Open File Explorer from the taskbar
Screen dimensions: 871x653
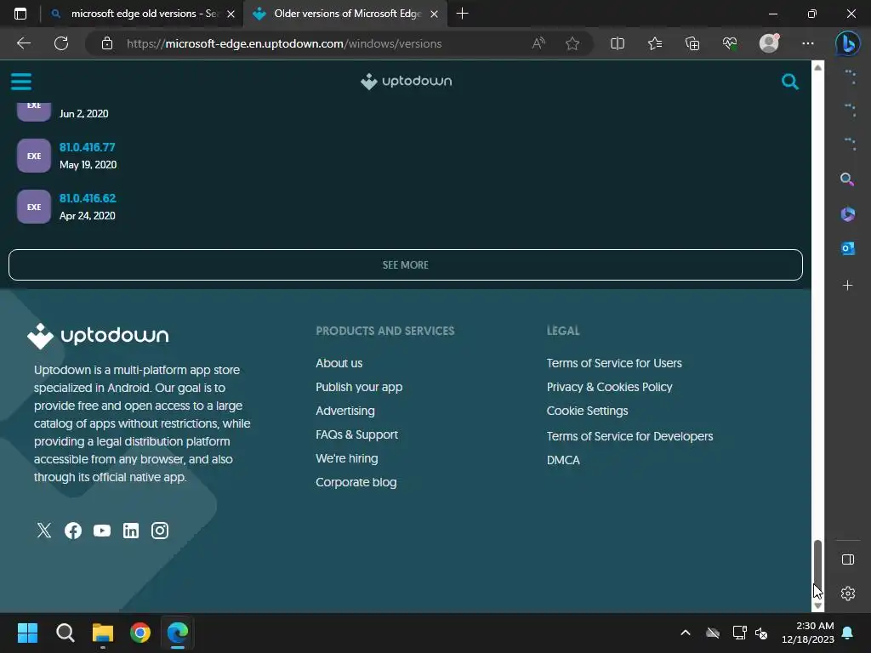[103, 633]
